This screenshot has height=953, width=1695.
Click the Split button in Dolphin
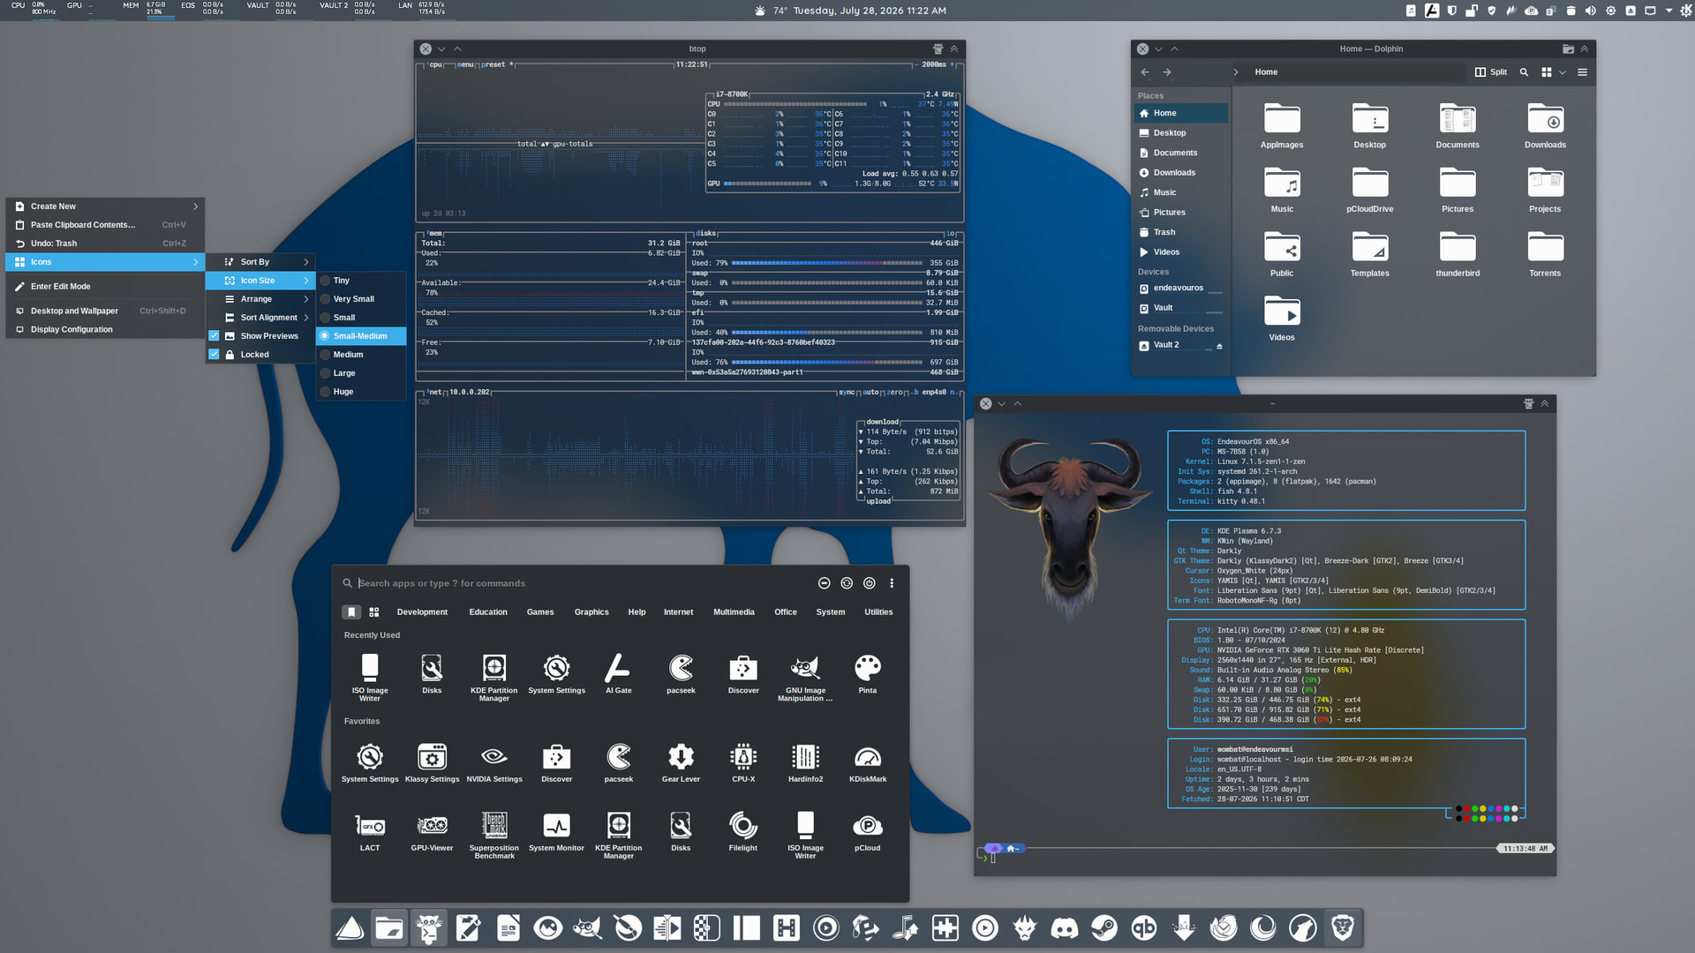[1491, 72]
